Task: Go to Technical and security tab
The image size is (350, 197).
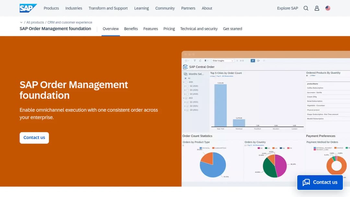Action: click(199, 29)
